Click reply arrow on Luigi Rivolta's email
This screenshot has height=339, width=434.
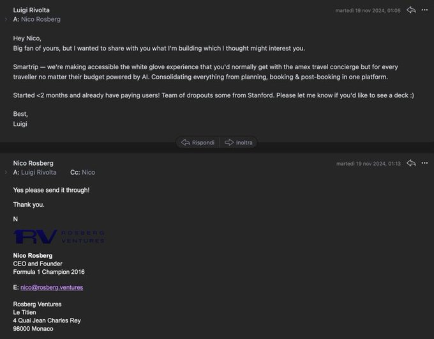click(x=411, y=10)
